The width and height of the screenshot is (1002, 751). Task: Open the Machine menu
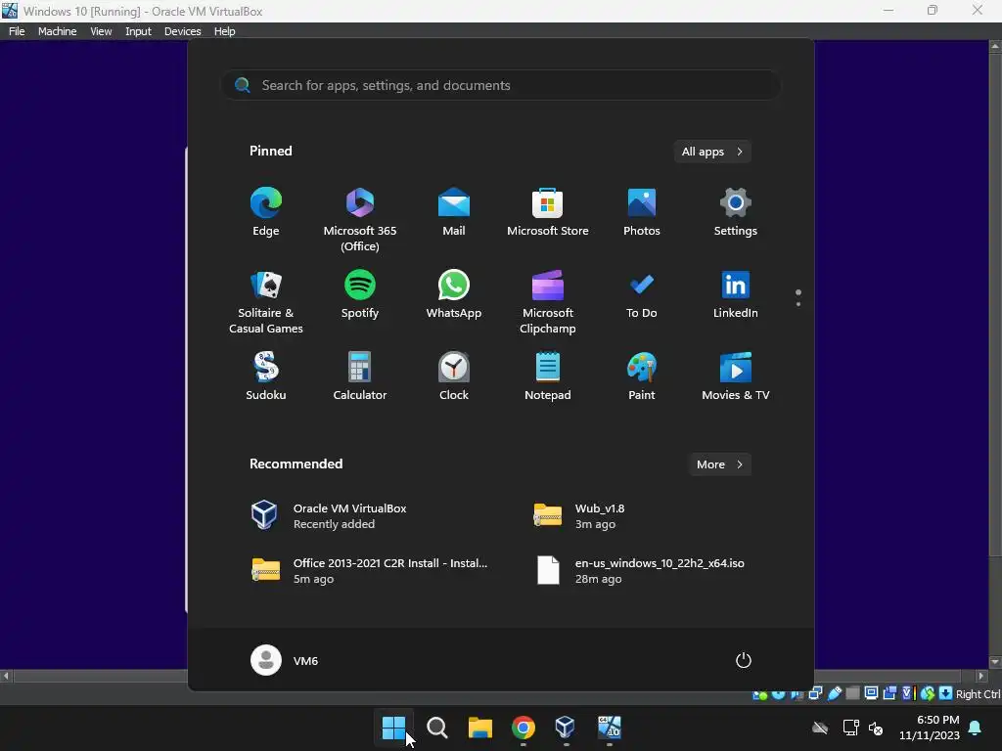(58, 31)
